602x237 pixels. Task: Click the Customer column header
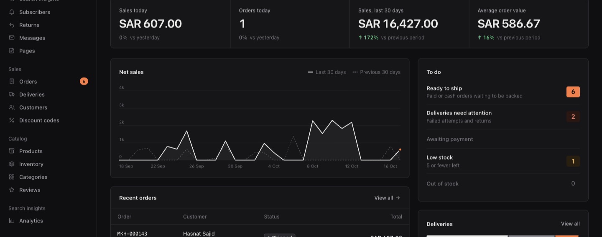coord(195,217)
